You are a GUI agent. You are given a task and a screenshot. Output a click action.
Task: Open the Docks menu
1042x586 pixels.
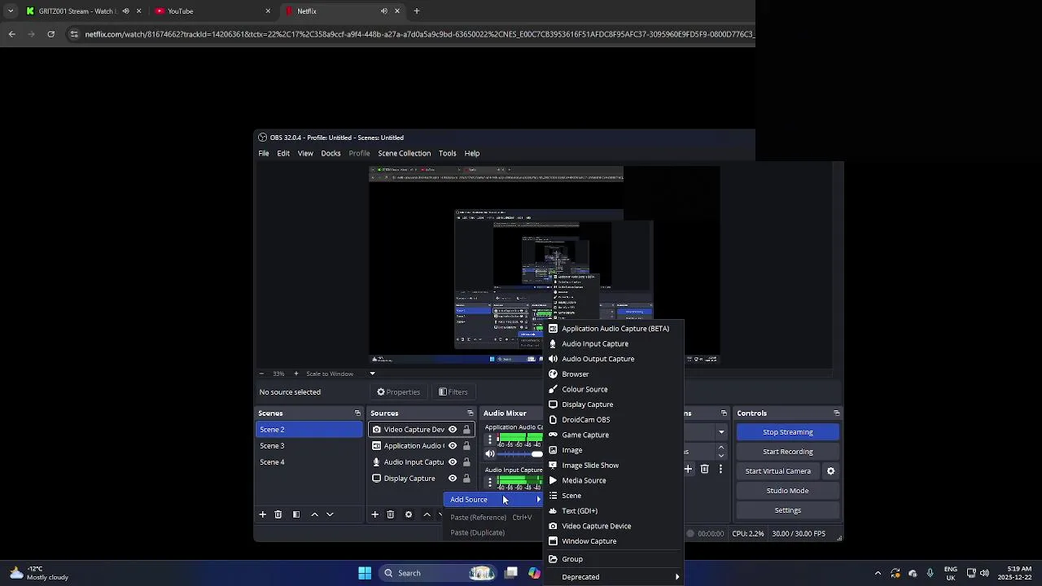coord(331,153)
